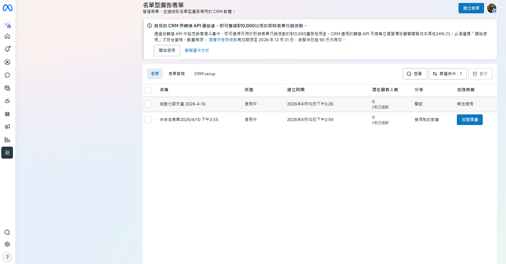Image resolution: width=506 pixels, height=264 pixels.
Task: Open the profile avatar account menu
Action: (x=492, y=8)
